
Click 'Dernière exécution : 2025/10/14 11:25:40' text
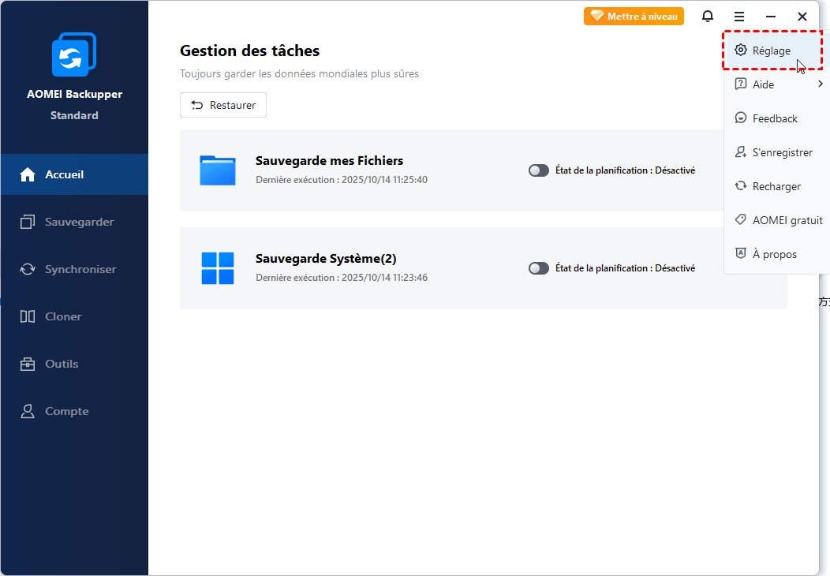342,180
